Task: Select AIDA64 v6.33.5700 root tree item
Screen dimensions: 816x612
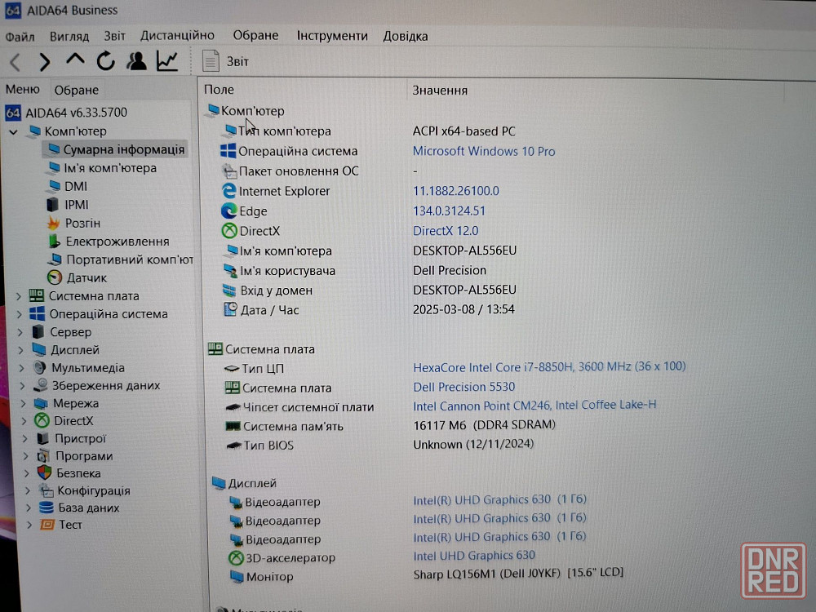Action: 67,113
